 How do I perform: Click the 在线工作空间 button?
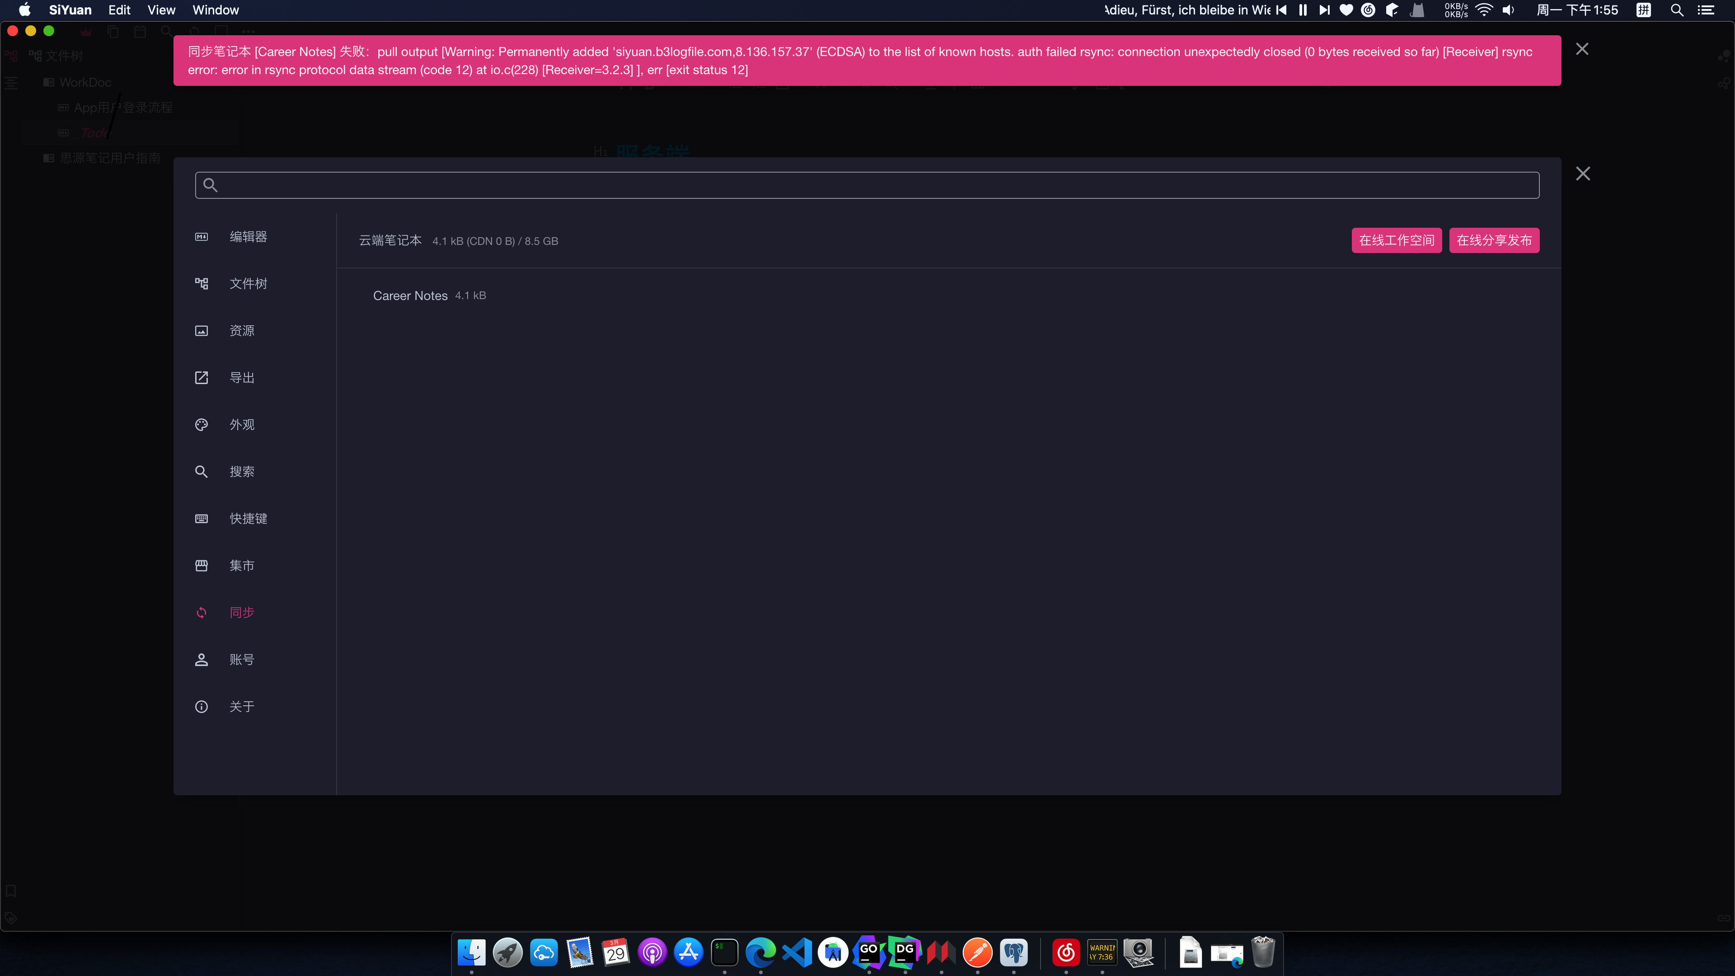point(1396,240)
